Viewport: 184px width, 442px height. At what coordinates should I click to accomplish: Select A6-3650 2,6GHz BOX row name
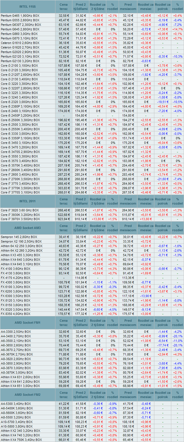point(16,345)
